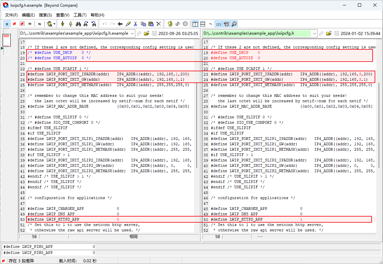Click the Swap Sides icon

point(178,24)
